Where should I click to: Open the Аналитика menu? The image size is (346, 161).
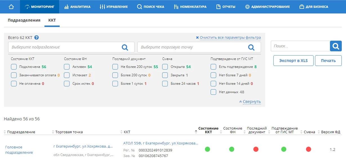coord(77,7)
